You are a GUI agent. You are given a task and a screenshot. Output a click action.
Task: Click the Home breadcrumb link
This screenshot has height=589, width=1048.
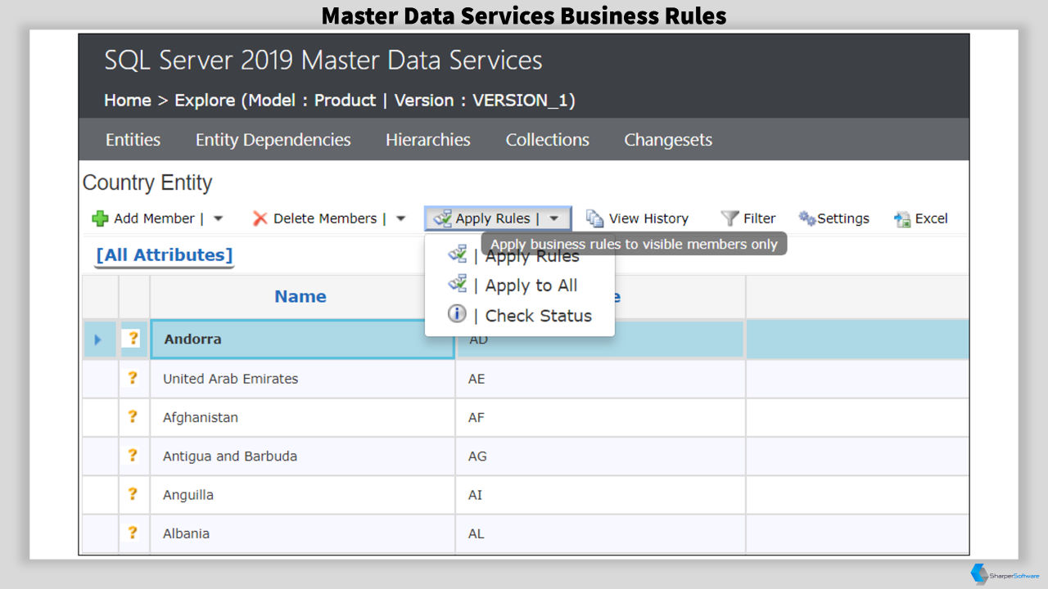coord(128,101)
